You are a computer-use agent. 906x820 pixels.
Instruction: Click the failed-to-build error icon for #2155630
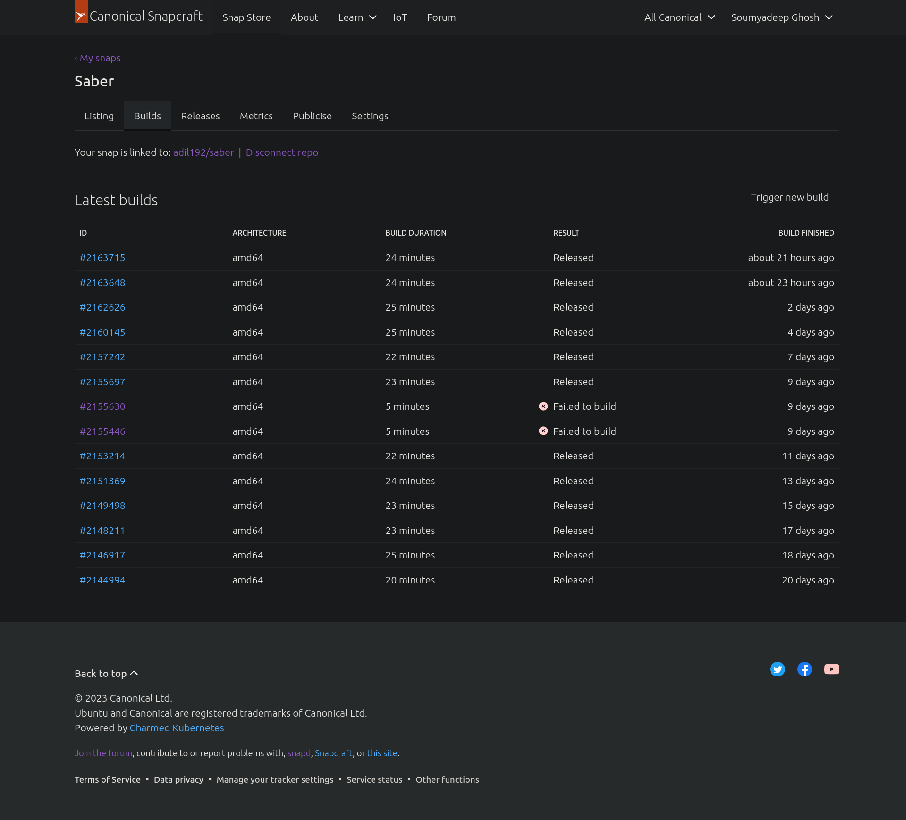[543, 406]
